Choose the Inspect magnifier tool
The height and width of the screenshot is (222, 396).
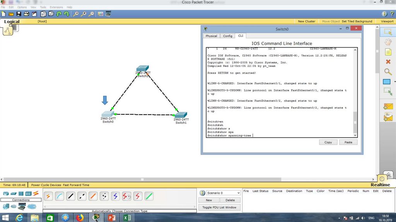(x=388, y=72)
